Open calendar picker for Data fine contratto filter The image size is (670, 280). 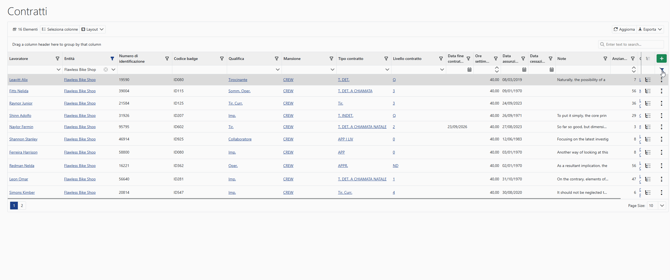[x=469, y=70]
